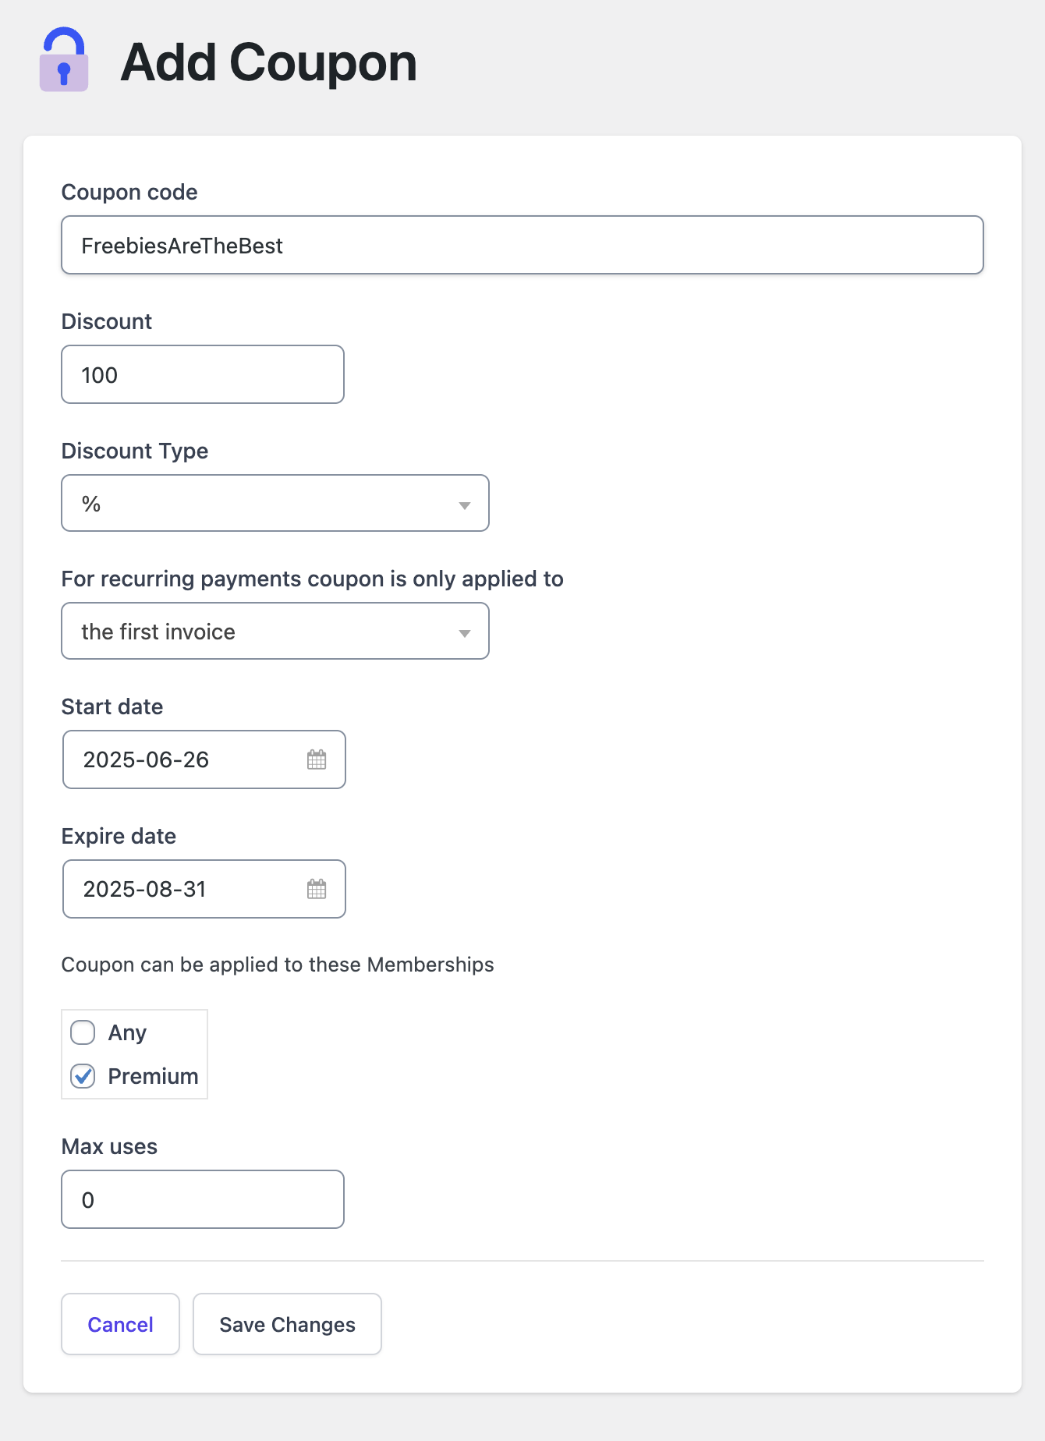Open the 'the first invoice' dropdown
Image resolution: width=1045 pixels, height=1441 pixels.
[x=275, y=632]
